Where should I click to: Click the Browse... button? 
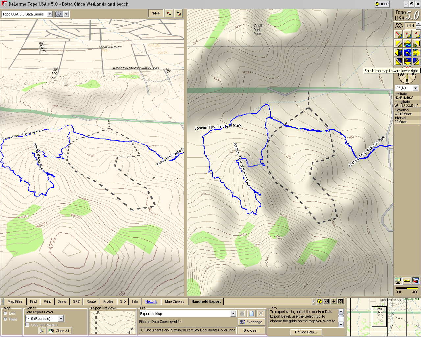coord(251,330)
